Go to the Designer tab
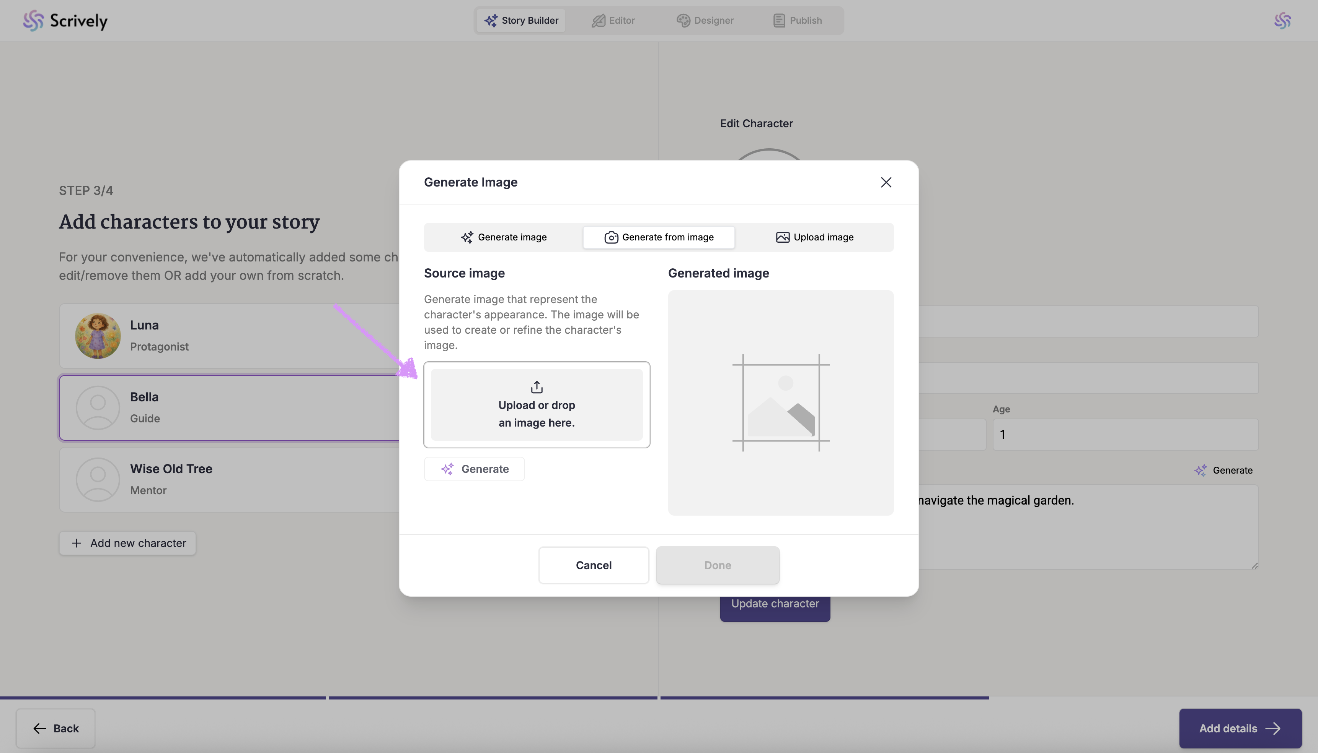 tap(705, 21)
